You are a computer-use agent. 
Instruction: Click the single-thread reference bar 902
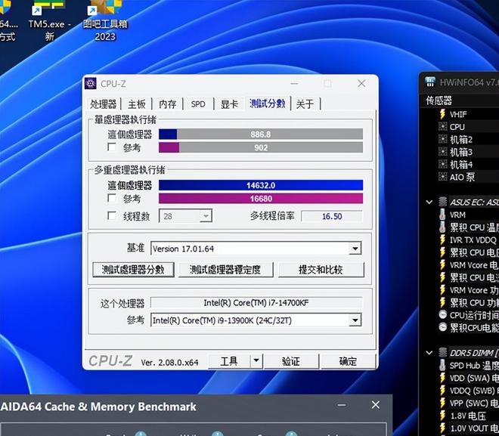tap(261, 147)
